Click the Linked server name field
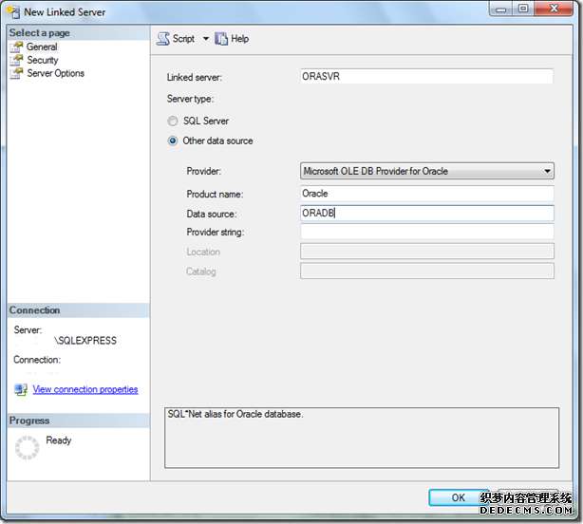583x524 pixels. coord(425,77)
